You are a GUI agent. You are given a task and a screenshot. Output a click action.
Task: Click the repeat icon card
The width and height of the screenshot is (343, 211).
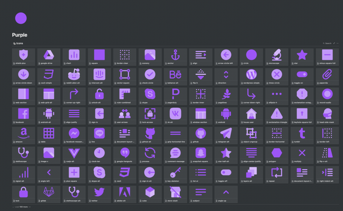click(277, 175)
